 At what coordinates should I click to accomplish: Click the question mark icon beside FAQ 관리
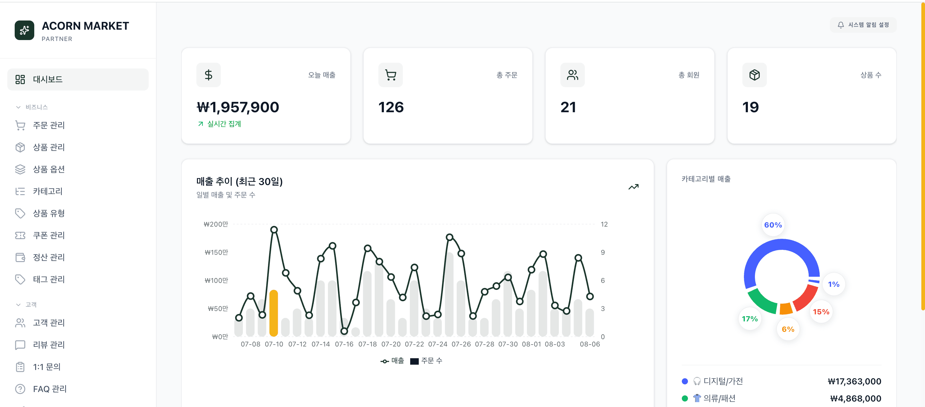coord(20,389)
